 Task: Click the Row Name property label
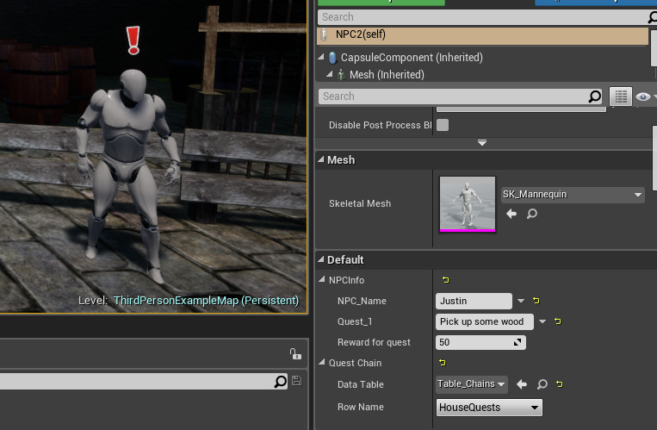click(x=360, y=407)
